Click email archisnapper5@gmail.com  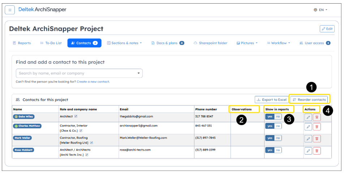tap(139, 126)
